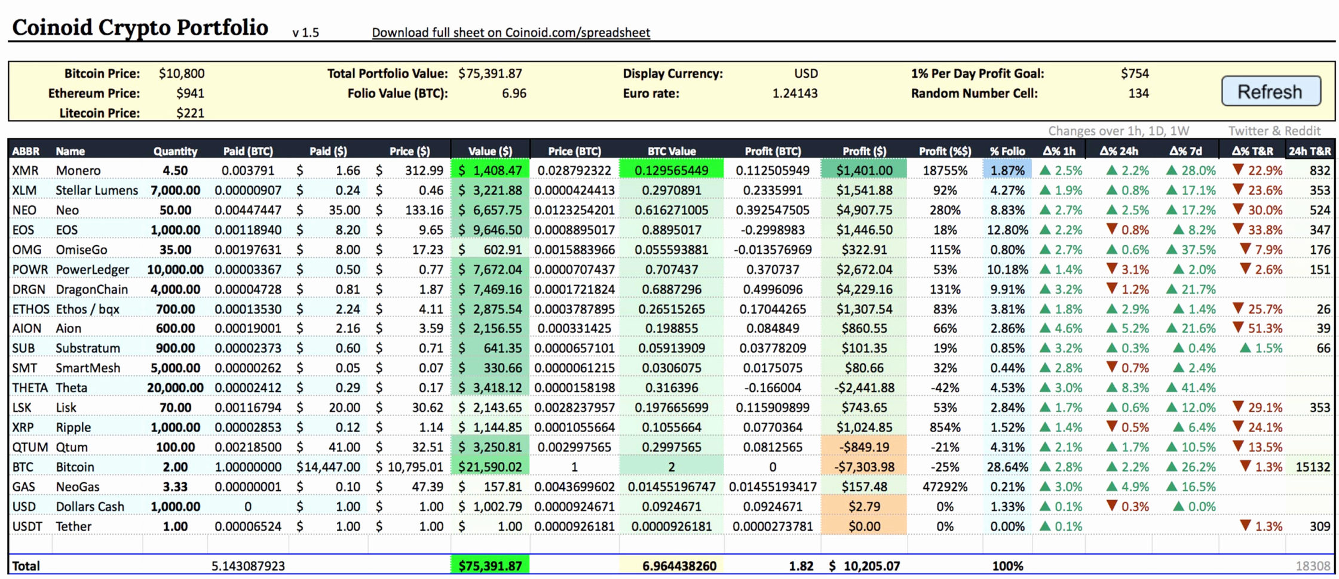This screenshot has height=579, width=1339.
Task: Click the blue highlighted % Folio cell for Monero
Action: point(1007,170)
